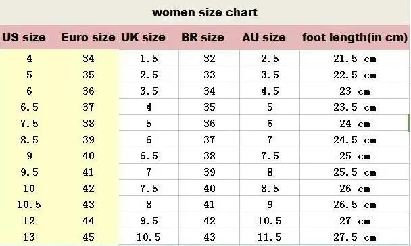
Task: Click the 'women size chart' title
Action: point(205,12)
